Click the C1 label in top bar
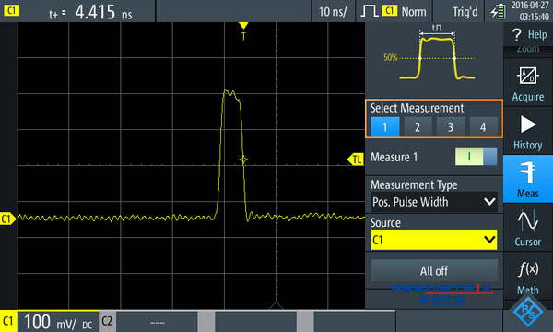553x332 pixels. (x=11, y=10)
